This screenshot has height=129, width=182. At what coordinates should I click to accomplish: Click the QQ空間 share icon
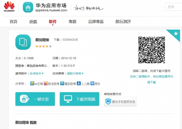(x=32, y=83)
